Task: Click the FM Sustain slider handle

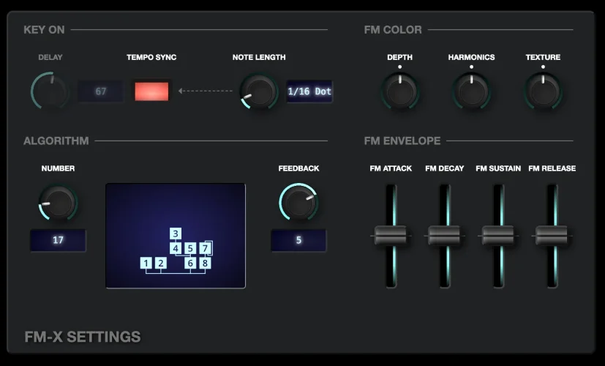Action: (x=498, y=235)
